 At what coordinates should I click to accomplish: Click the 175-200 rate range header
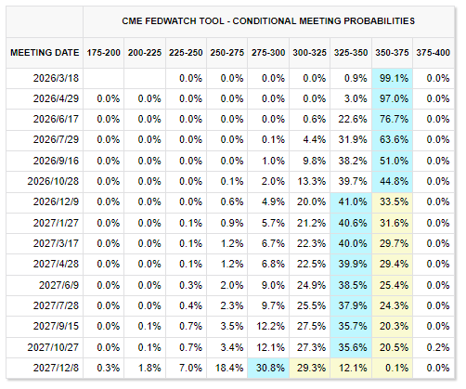(103, 53)
